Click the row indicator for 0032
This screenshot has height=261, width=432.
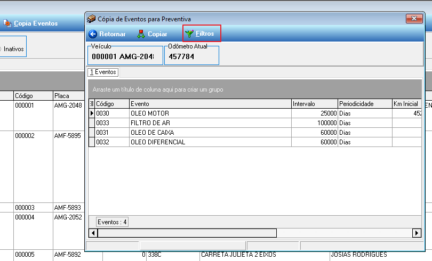click(x=92, y=142)
